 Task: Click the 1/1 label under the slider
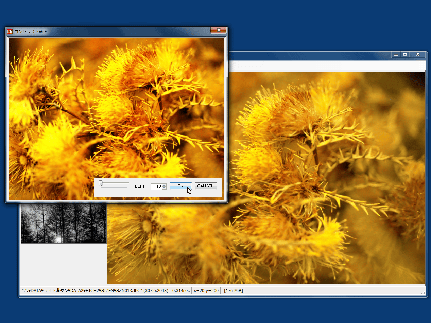click(128, 192)
